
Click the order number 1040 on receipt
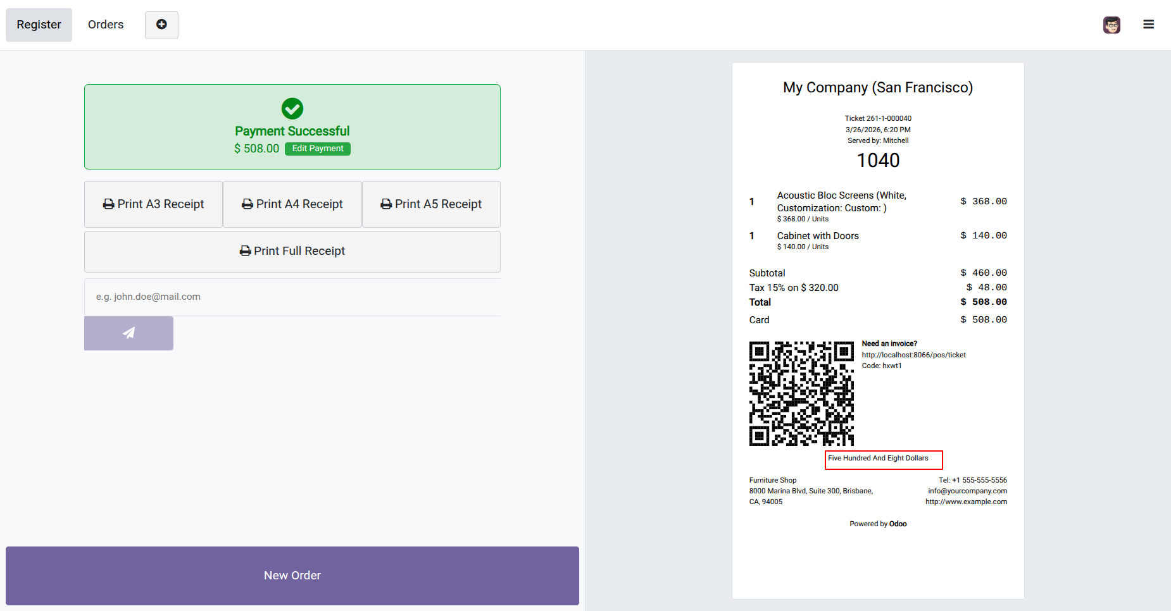(x=878, y=161)
